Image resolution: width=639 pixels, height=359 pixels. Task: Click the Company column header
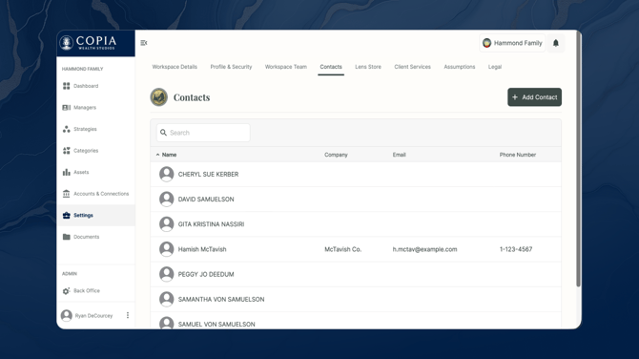point(336,155)
